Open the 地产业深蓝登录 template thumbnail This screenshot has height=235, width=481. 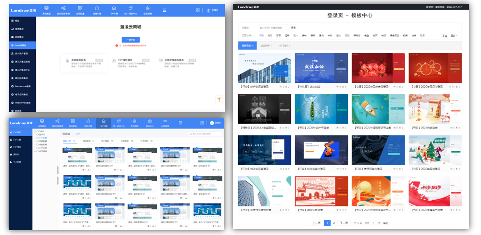264,68
